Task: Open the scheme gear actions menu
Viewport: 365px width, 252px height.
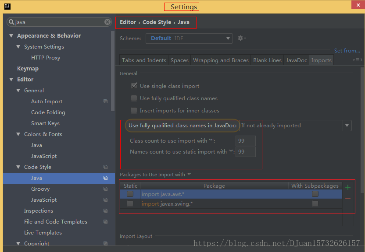Action: [x=242, y=38]
